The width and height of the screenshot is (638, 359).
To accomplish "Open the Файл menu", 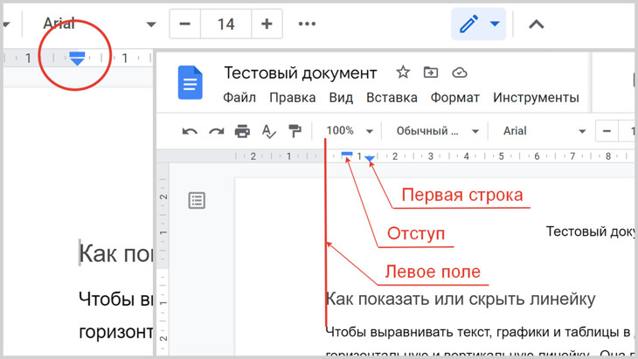I will point(239,97).
